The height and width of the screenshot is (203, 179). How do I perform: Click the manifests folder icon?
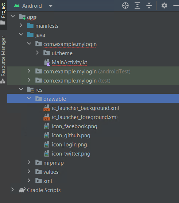tap(30, 26)
